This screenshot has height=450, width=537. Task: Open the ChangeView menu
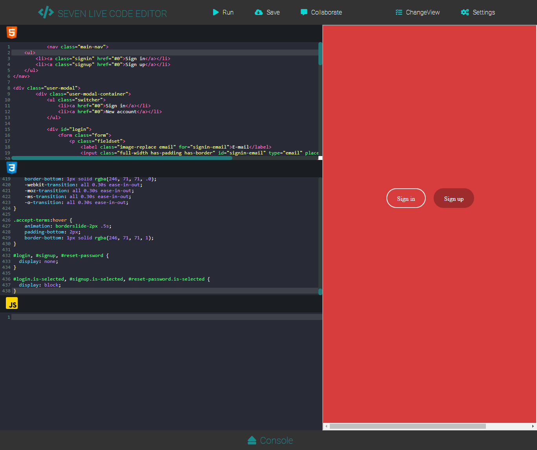click(x=417, y=12)
